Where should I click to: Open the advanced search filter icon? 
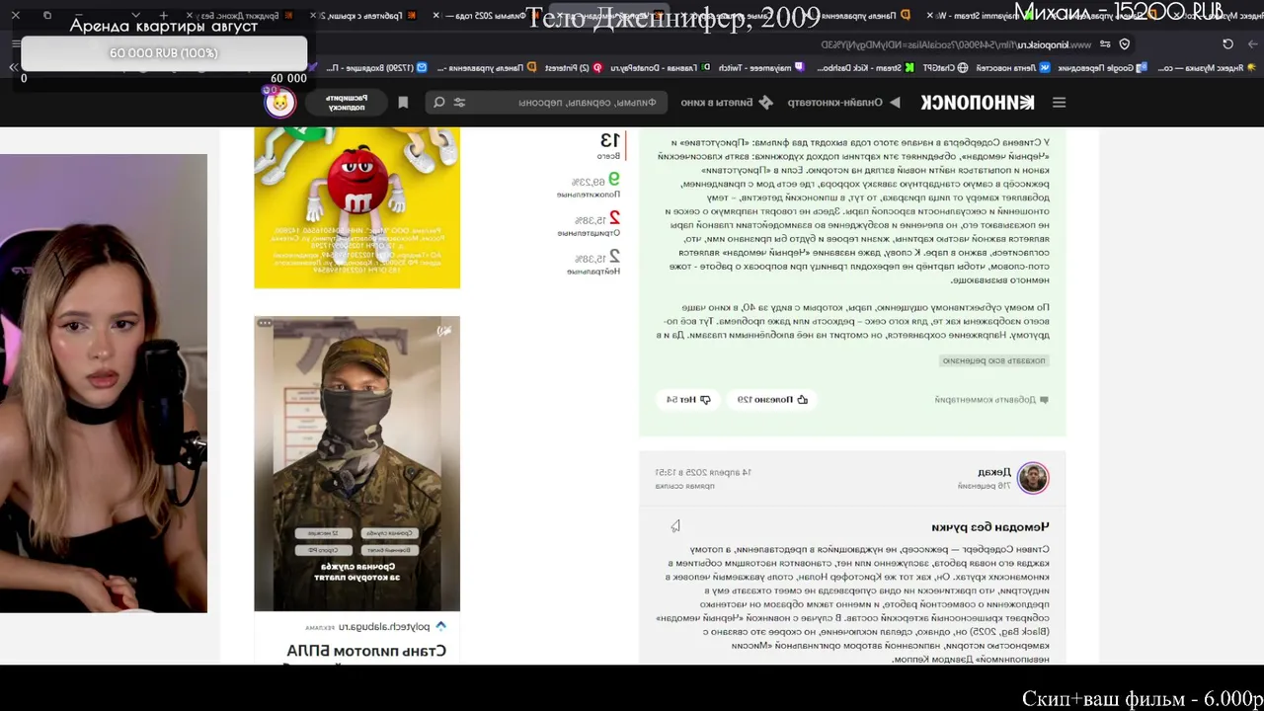459,103
